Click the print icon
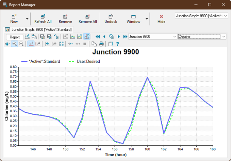Image resolution: width=231 pixels, height=161 pixels. [101, 44]
